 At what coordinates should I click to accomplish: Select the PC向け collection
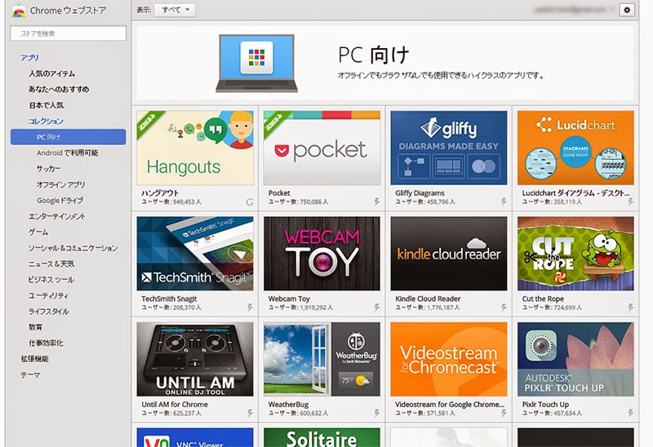click(x=69, y=137)
